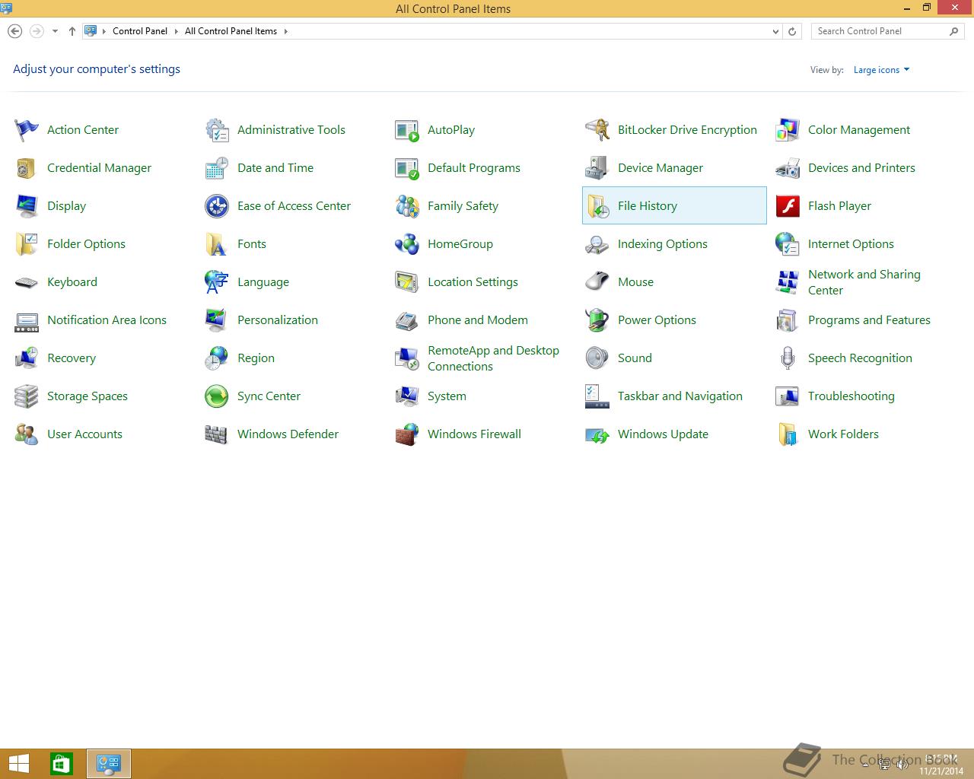This screenshot has width=974, height=779.
Task: Open the Speech Recognition microphone icon
Action: click(788, 358)
